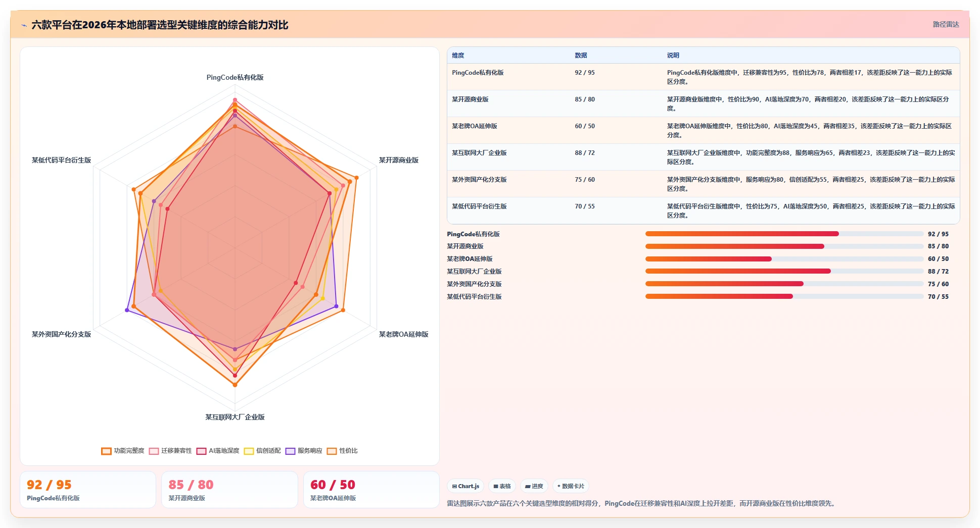Click the table description mentioning 两者相差35
Image resolution: width=980 pixels, height=528 pixels.
point(809,131)
